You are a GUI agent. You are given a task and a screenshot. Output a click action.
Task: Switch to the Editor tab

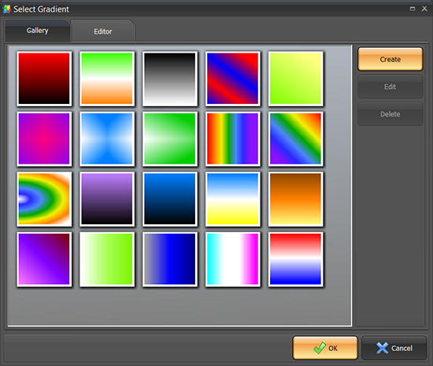pyautogui.click(x=102, y=31)
